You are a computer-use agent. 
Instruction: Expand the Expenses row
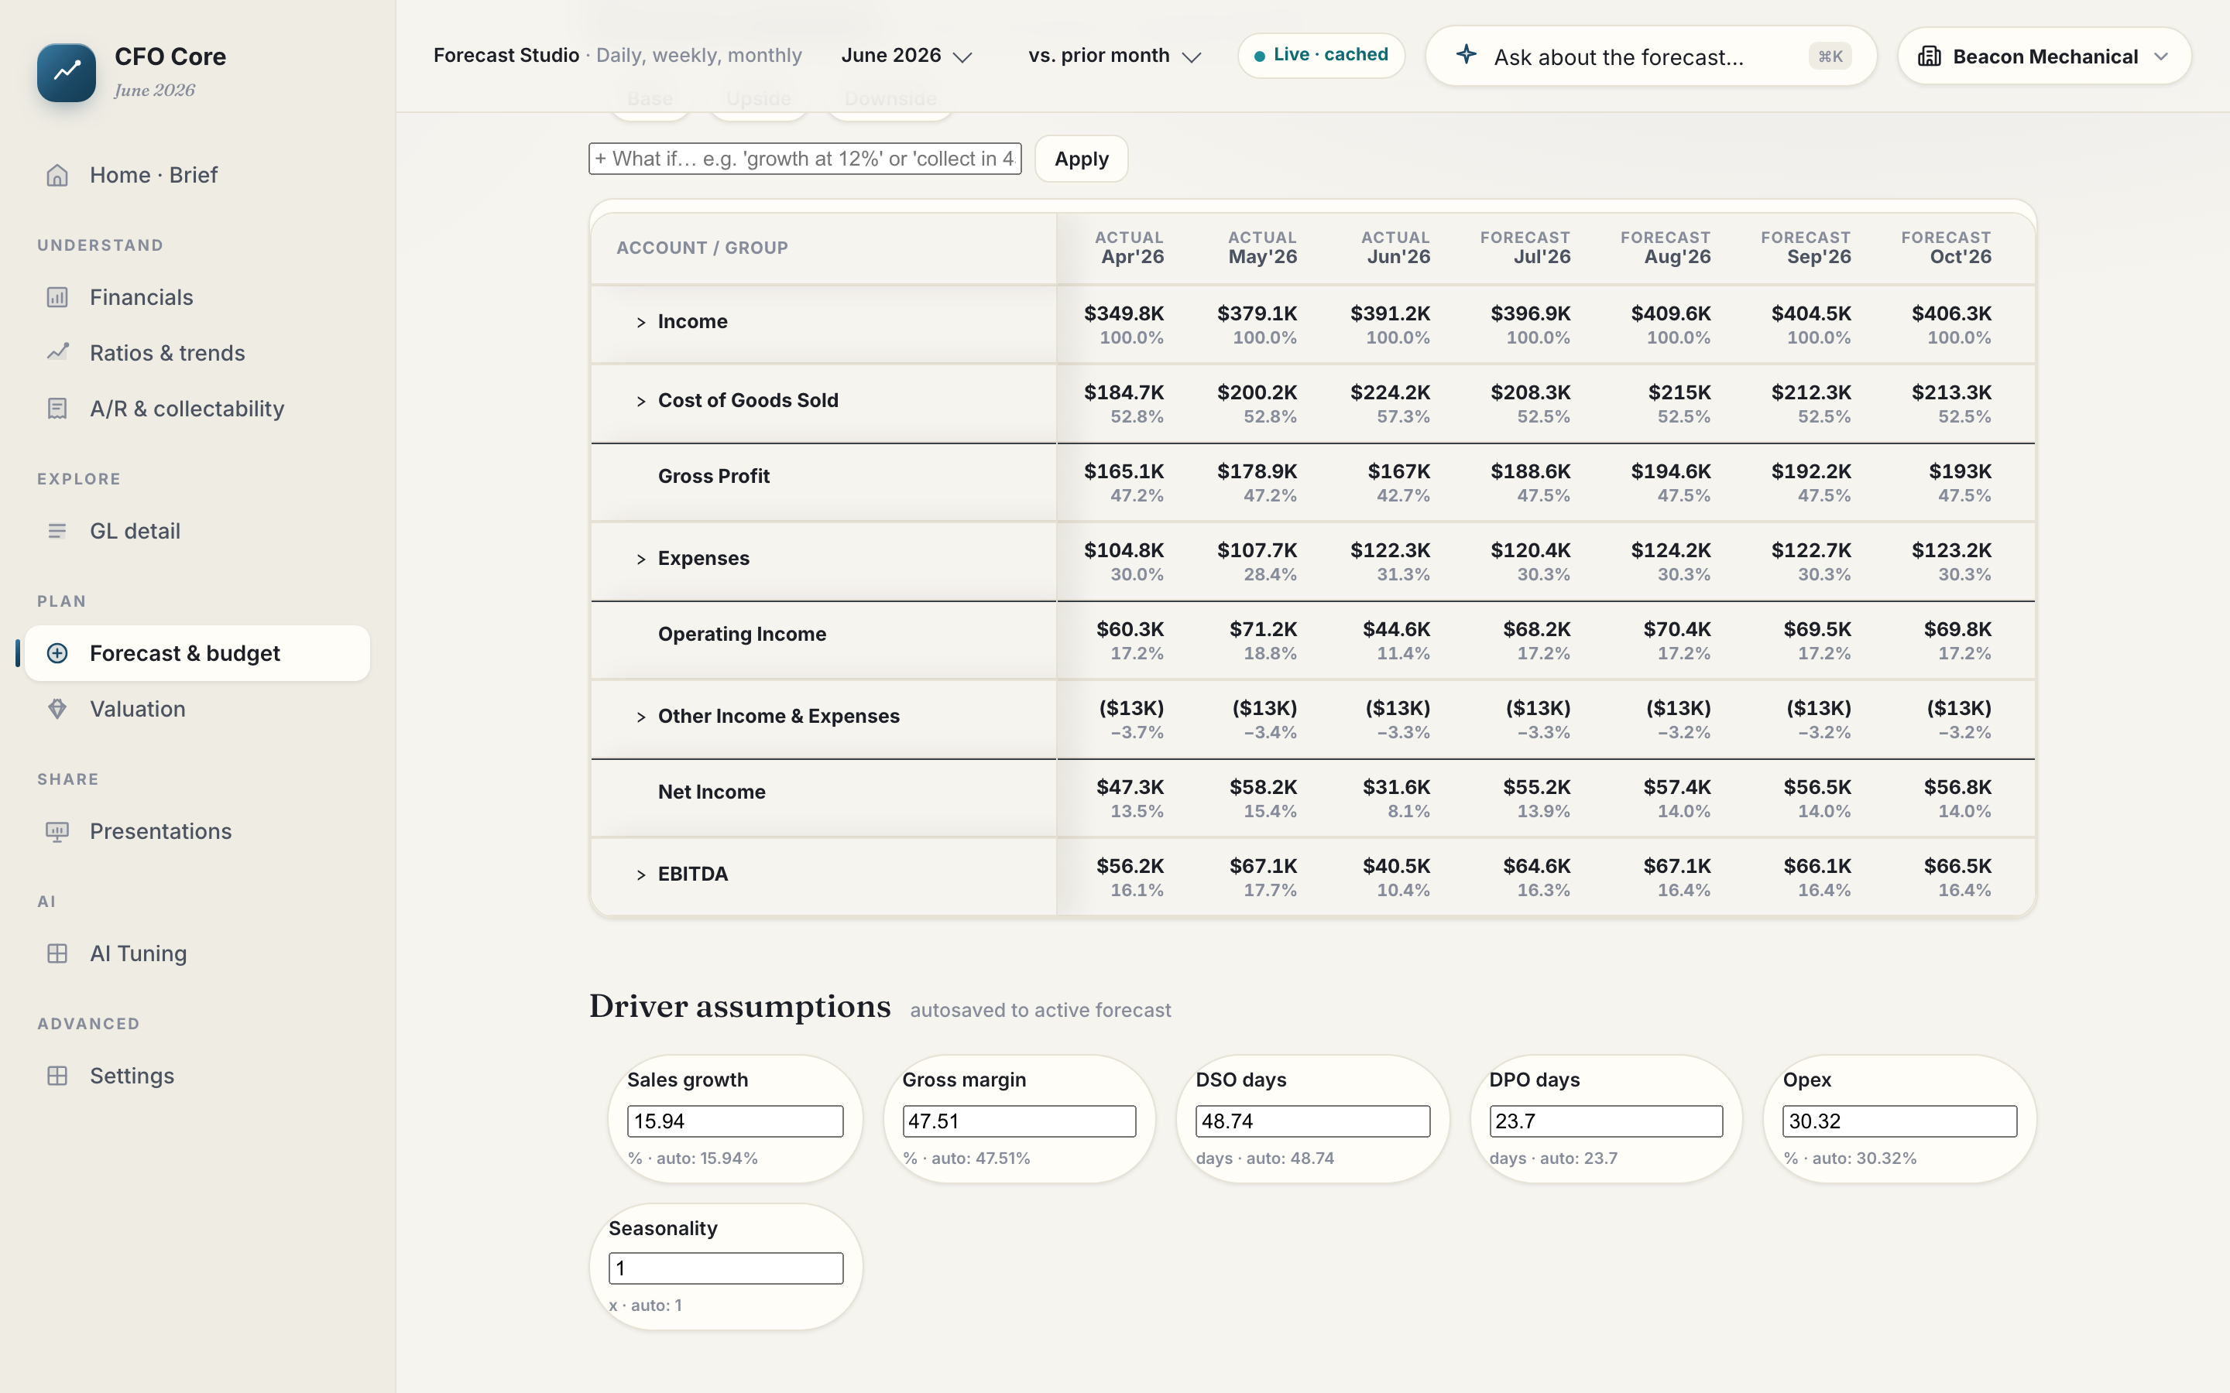click(640, 560)
